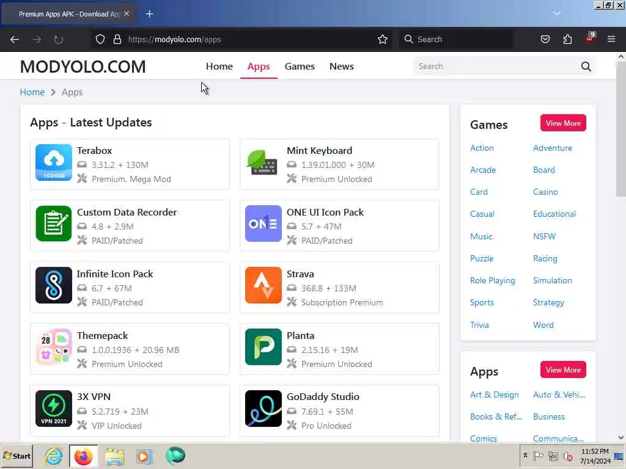Open the Arcade games category
The height and width of the screenshot is (469, 626).
(483, 170)
